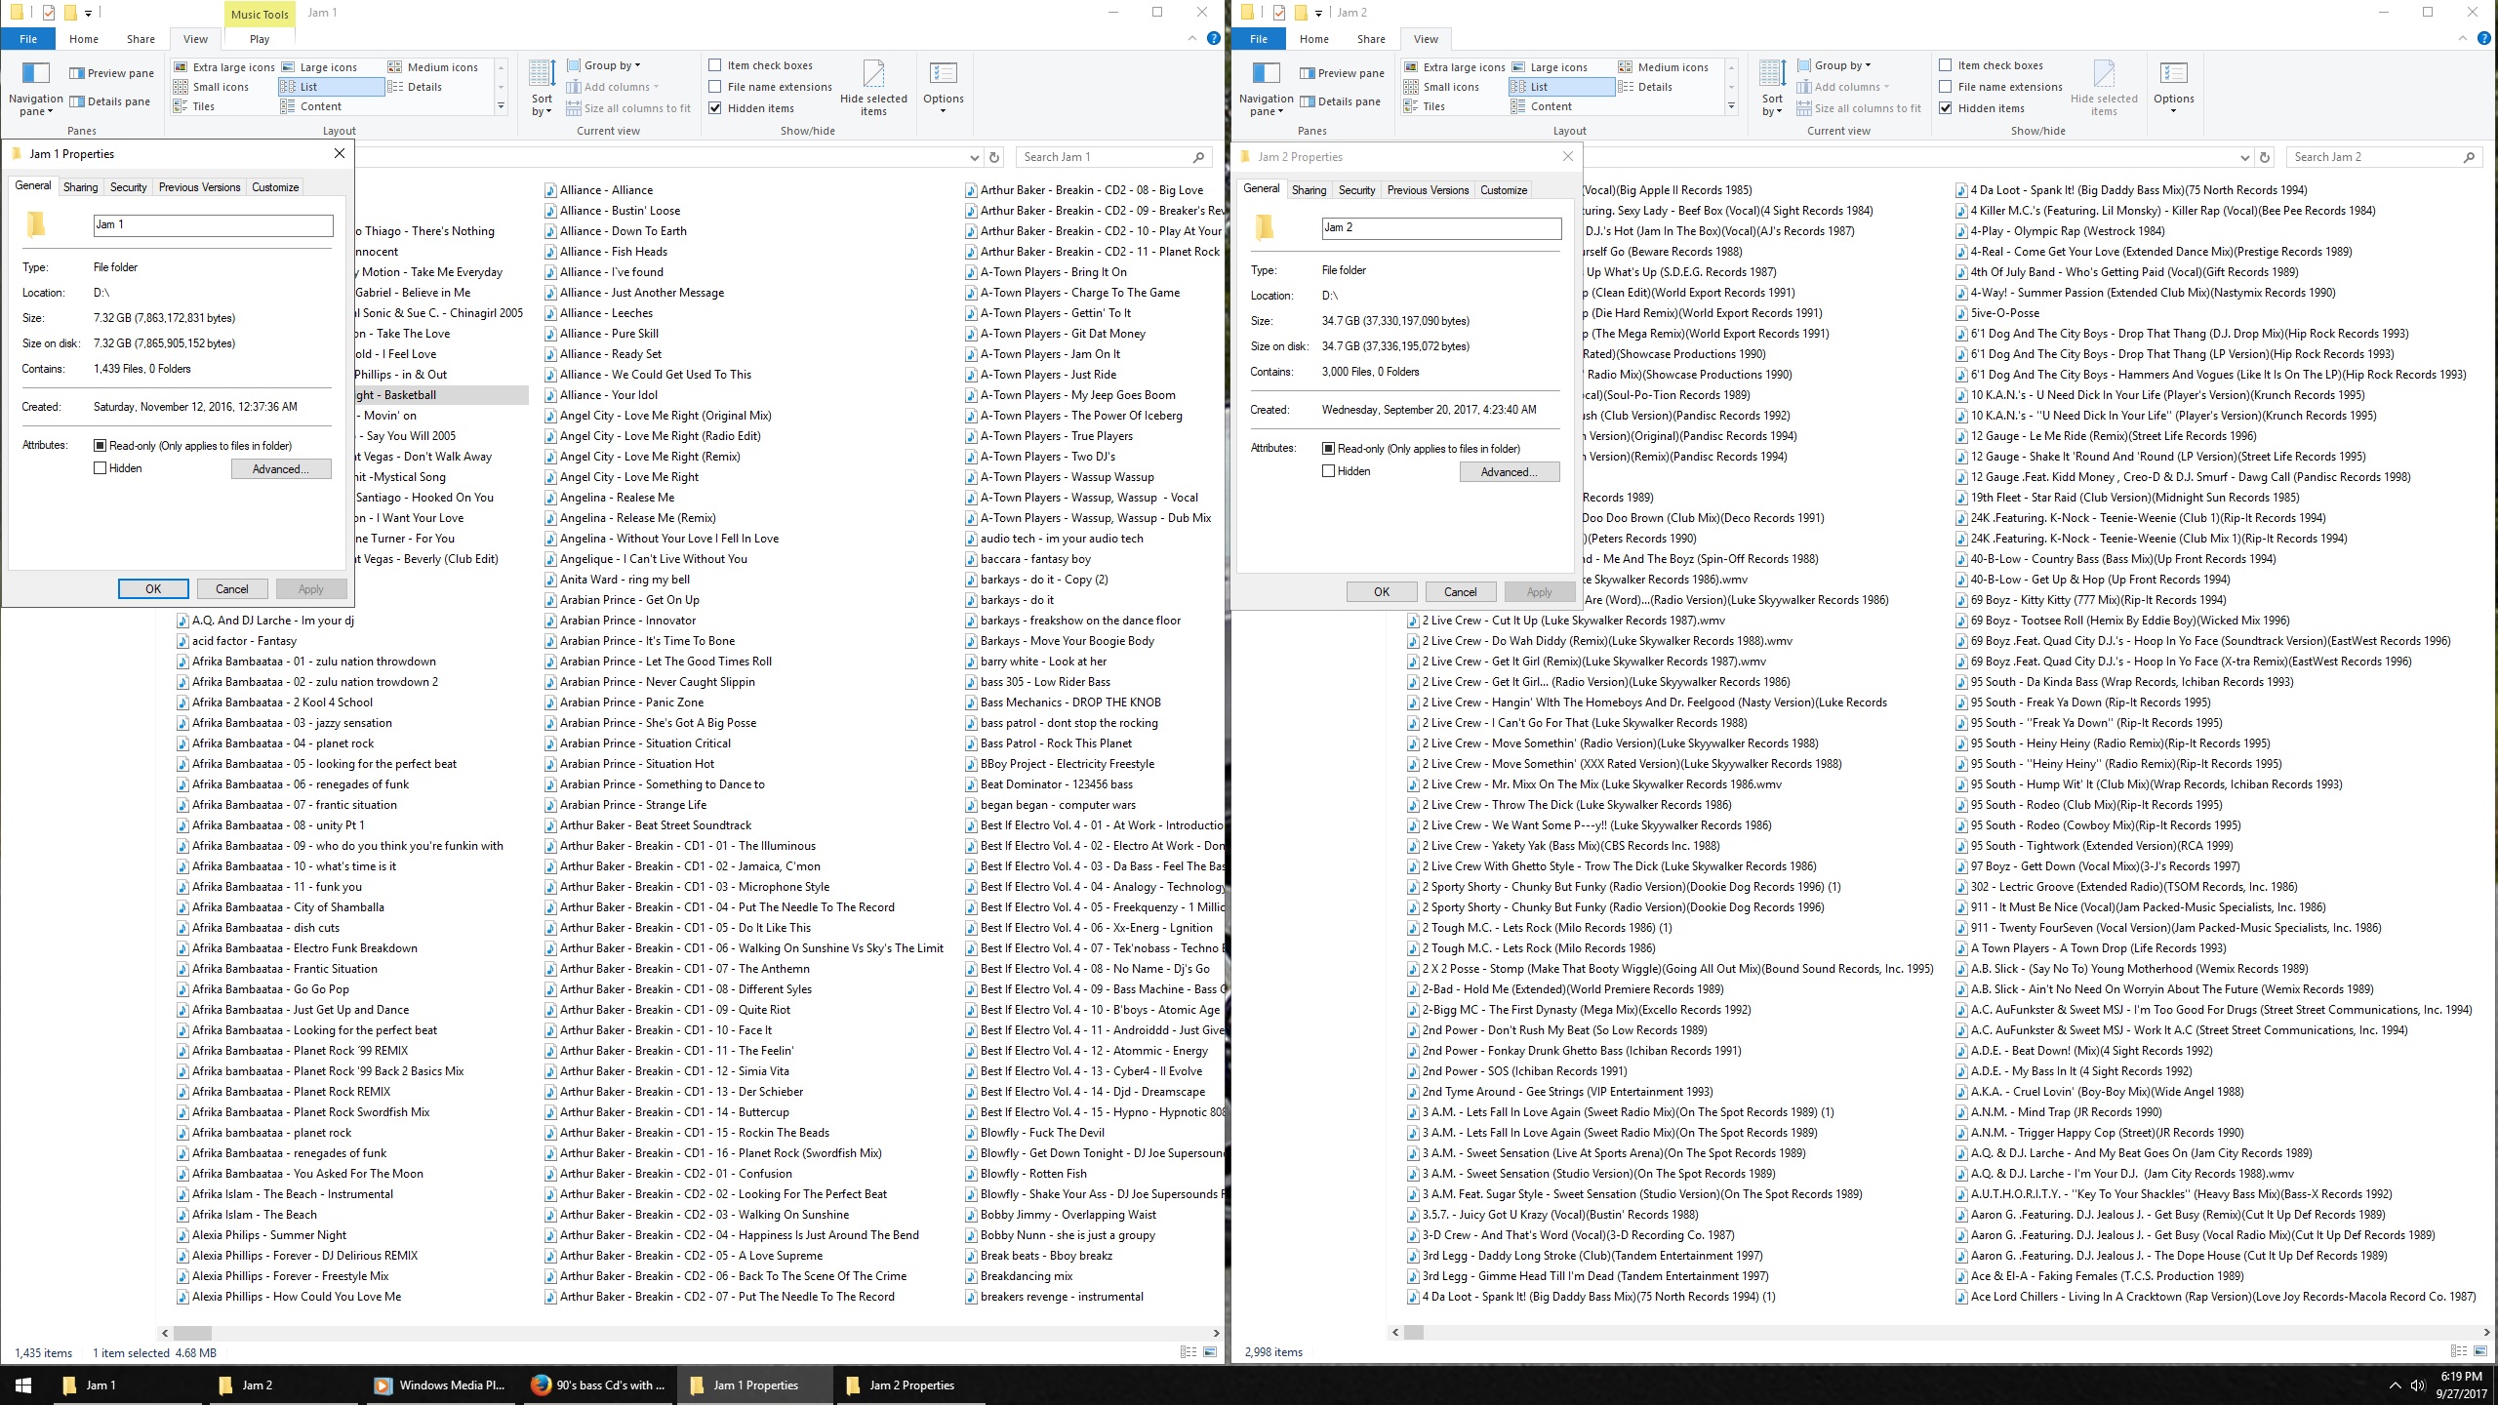Select Tiles layout in Jam 1 window

tap(194, 106)
